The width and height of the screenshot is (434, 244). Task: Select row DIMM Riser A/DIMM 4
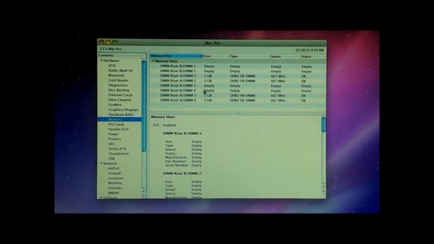(237, 100)
